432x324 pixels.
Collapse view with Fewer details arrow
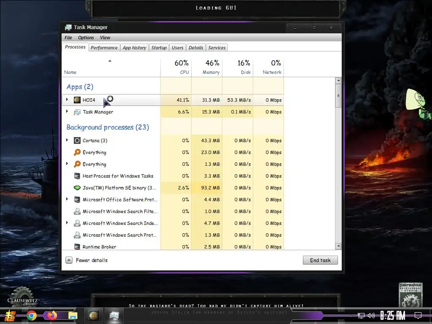[x=69, y=260]
